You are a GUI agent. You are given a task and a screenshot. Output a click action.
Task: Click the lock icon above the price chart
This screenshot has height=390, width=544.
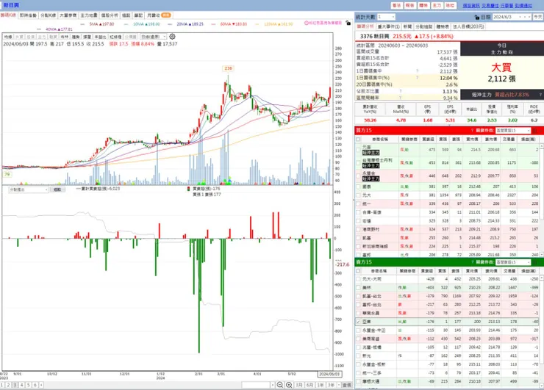[x=348, y=23]
